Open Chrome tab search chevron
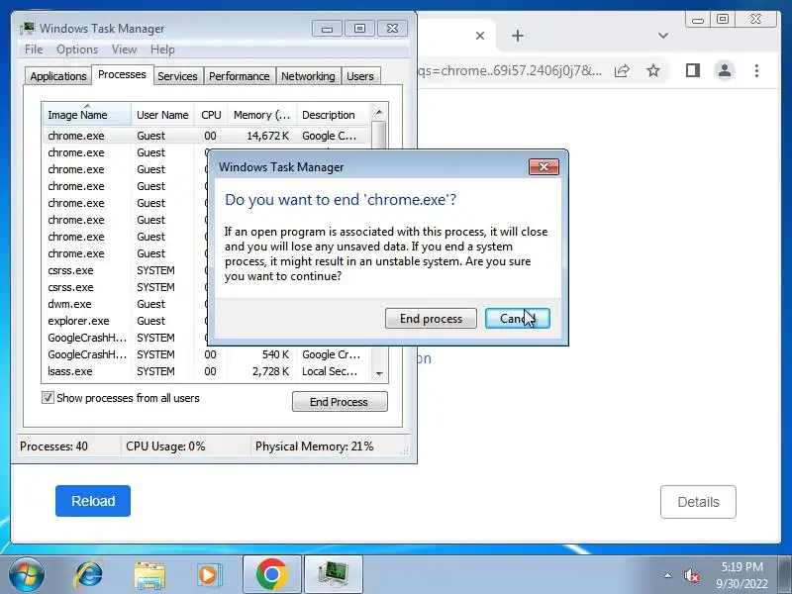The height and width of the screenshot is (594, 792). pos(663,36)
